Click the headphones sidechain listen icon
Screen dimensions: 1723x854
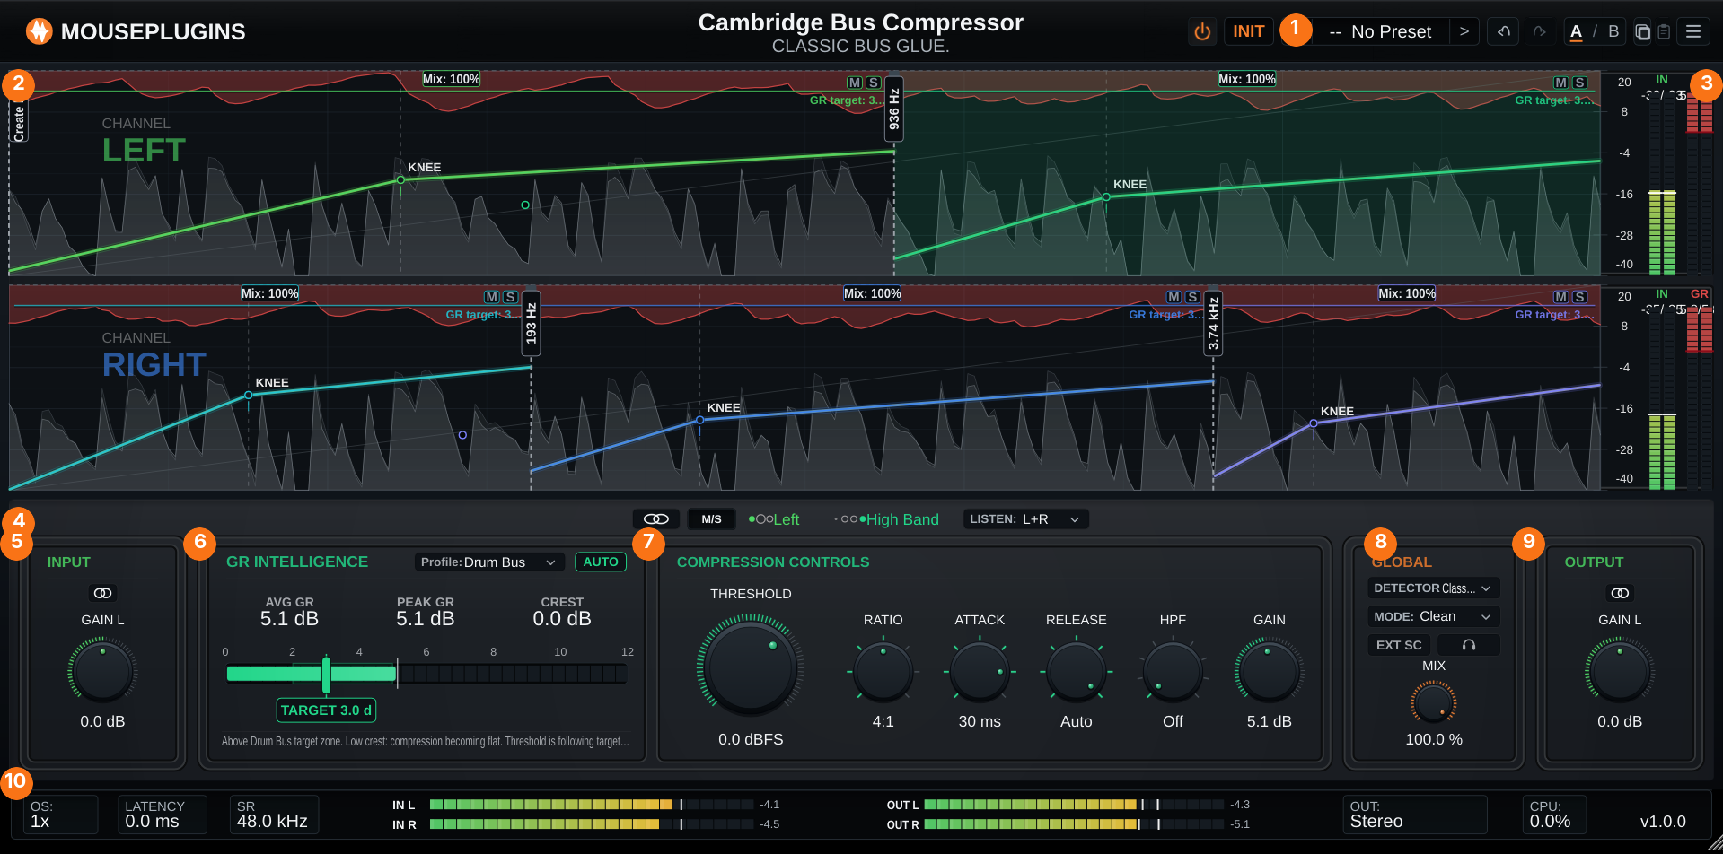pyautogui.click(x=1469, y=645)
